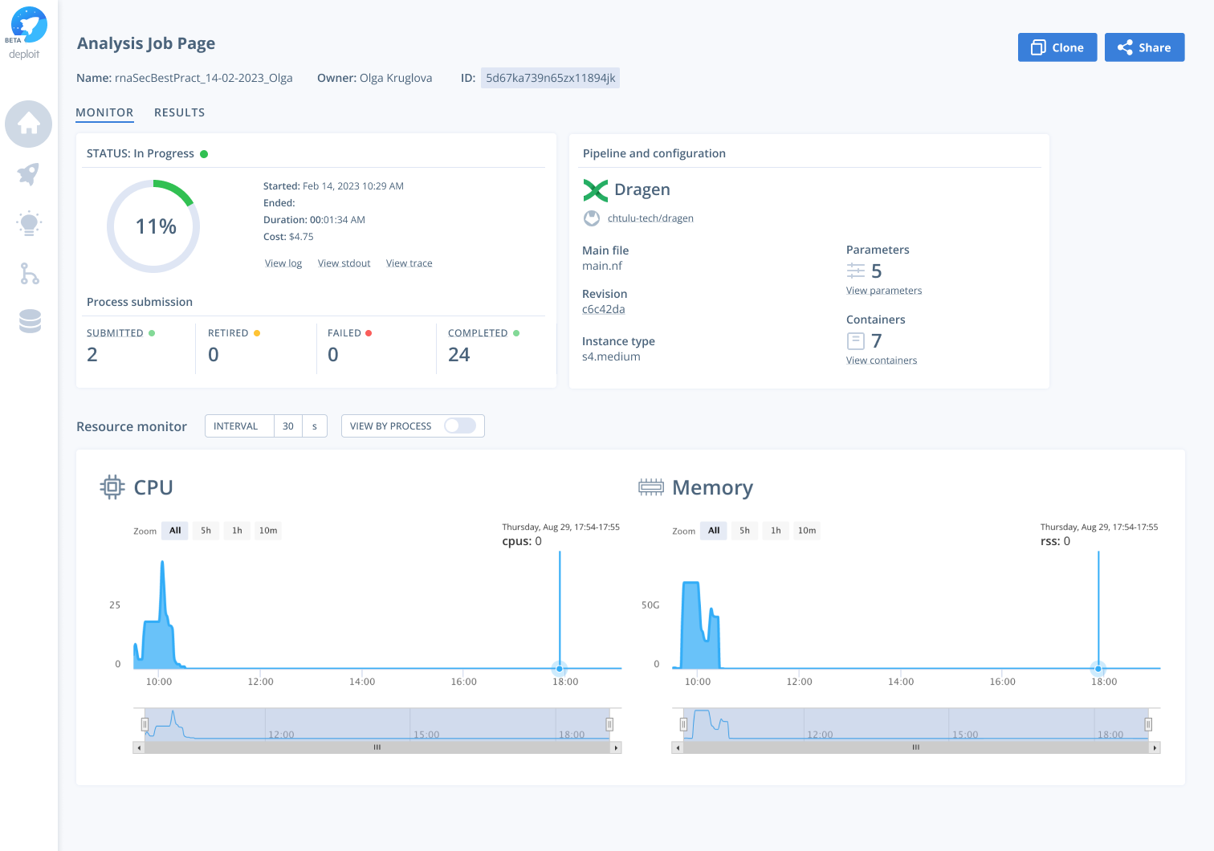Click the chtulu-tech repository icon

click(x=592, y=218)
